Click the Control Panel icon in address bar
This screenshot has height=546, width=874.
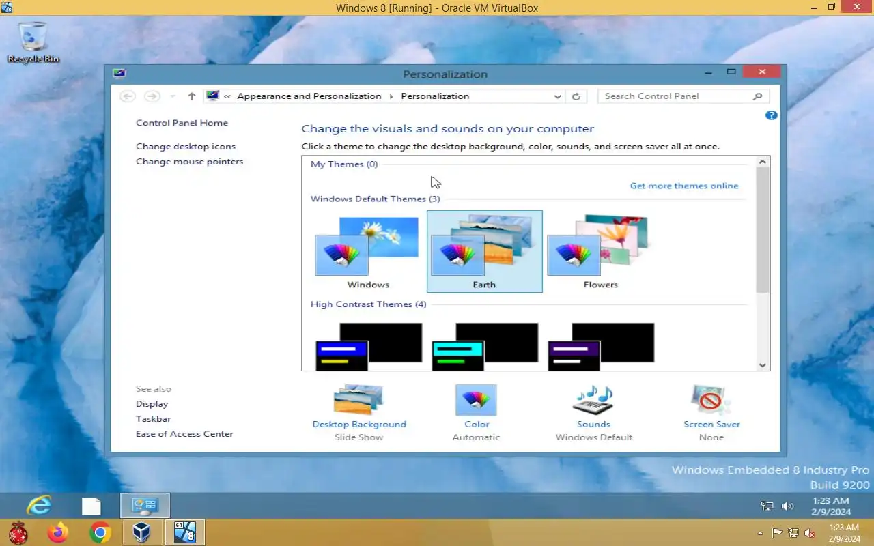click(212, 96)
